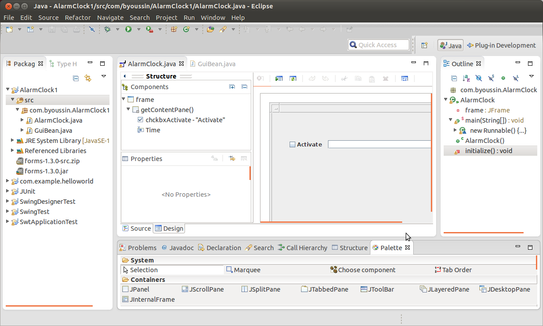543x326 pixels.
Task: Collapse the frame node in Components tree
Action: (124, 99)
